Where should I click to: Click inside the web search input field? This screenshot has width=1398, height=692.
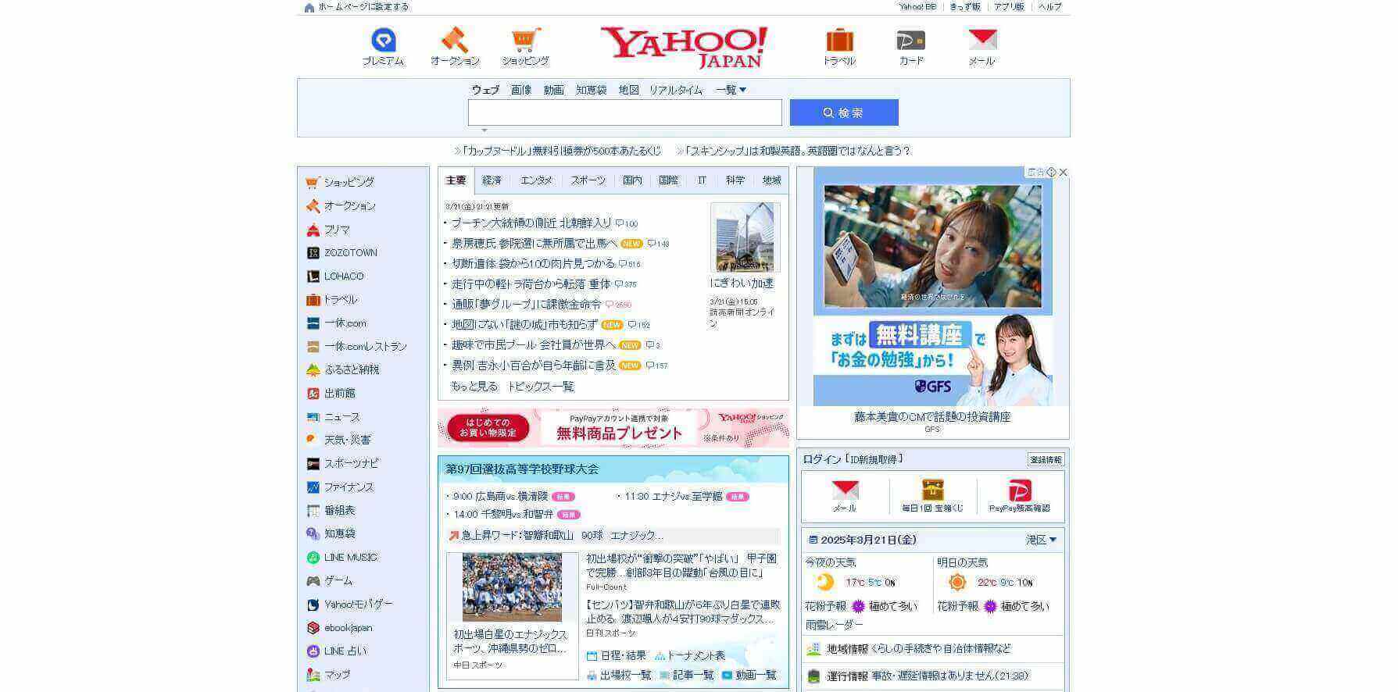(x=625, y=112)
